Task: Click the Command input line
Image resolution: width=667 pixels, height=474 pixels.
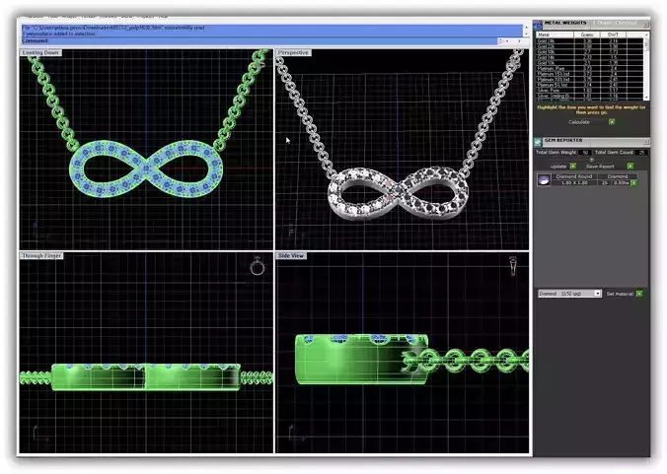Action: click(259, 40)
